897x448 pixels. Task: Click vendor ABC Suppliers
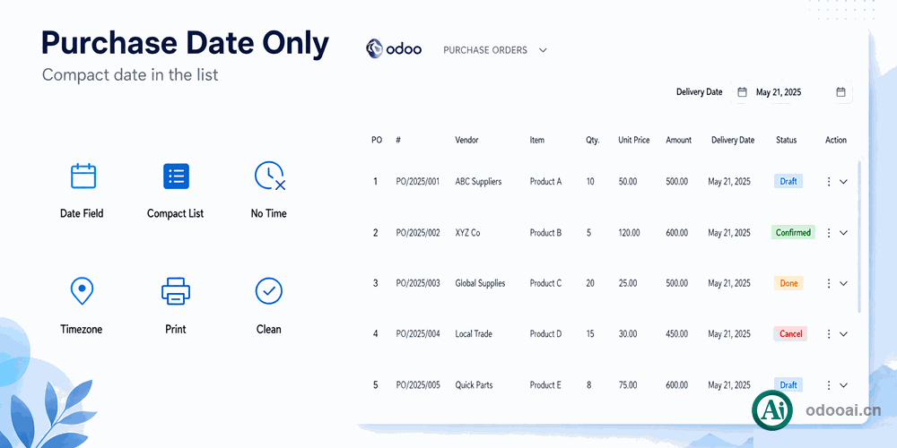pyautogui.click(x=478, y=182)
